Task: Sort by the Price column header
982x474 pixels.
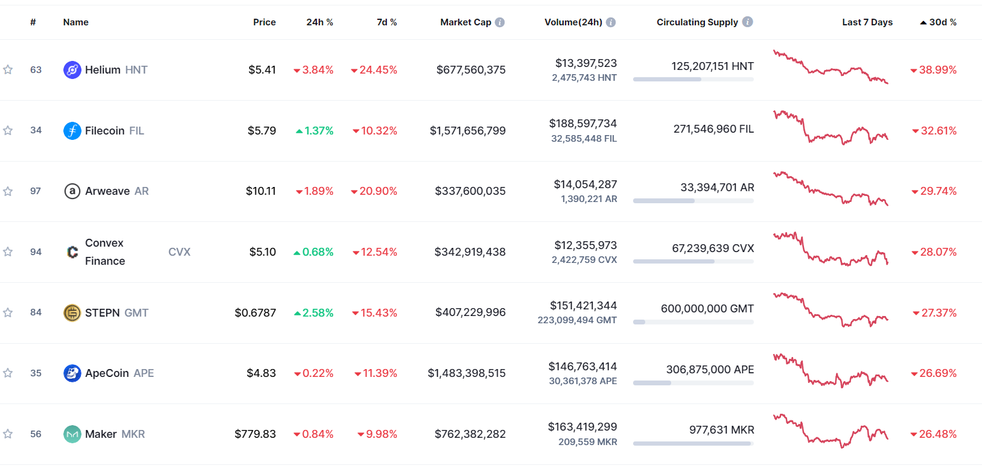Action: pyautogui.click(x=264, y=22)
